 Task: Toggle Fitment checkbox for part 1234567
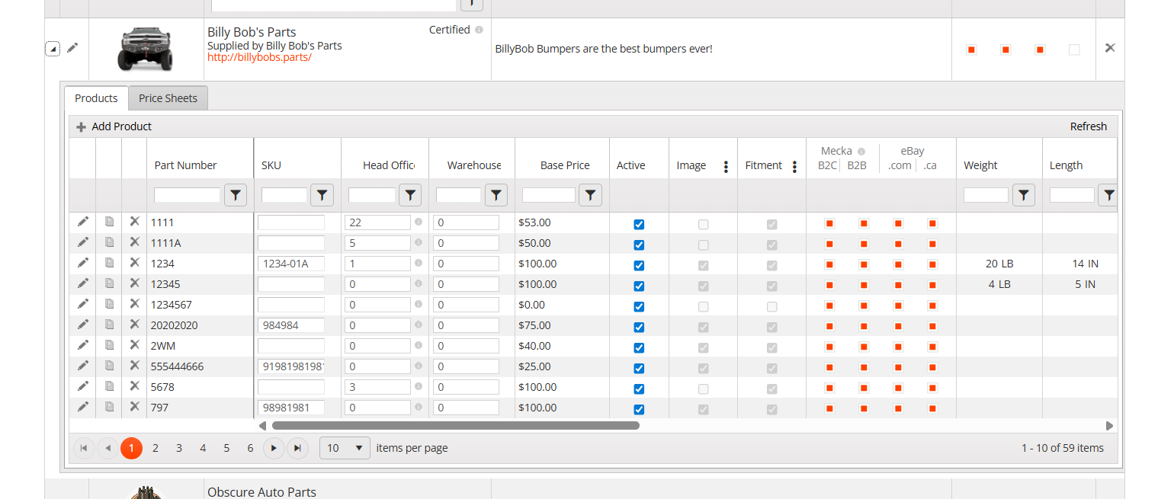click(771, 306)
